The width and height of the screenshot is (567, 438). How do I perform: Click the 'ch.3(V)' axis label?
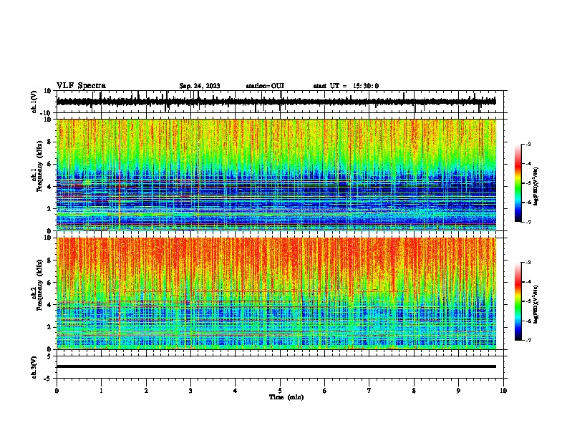click(34, 367)
